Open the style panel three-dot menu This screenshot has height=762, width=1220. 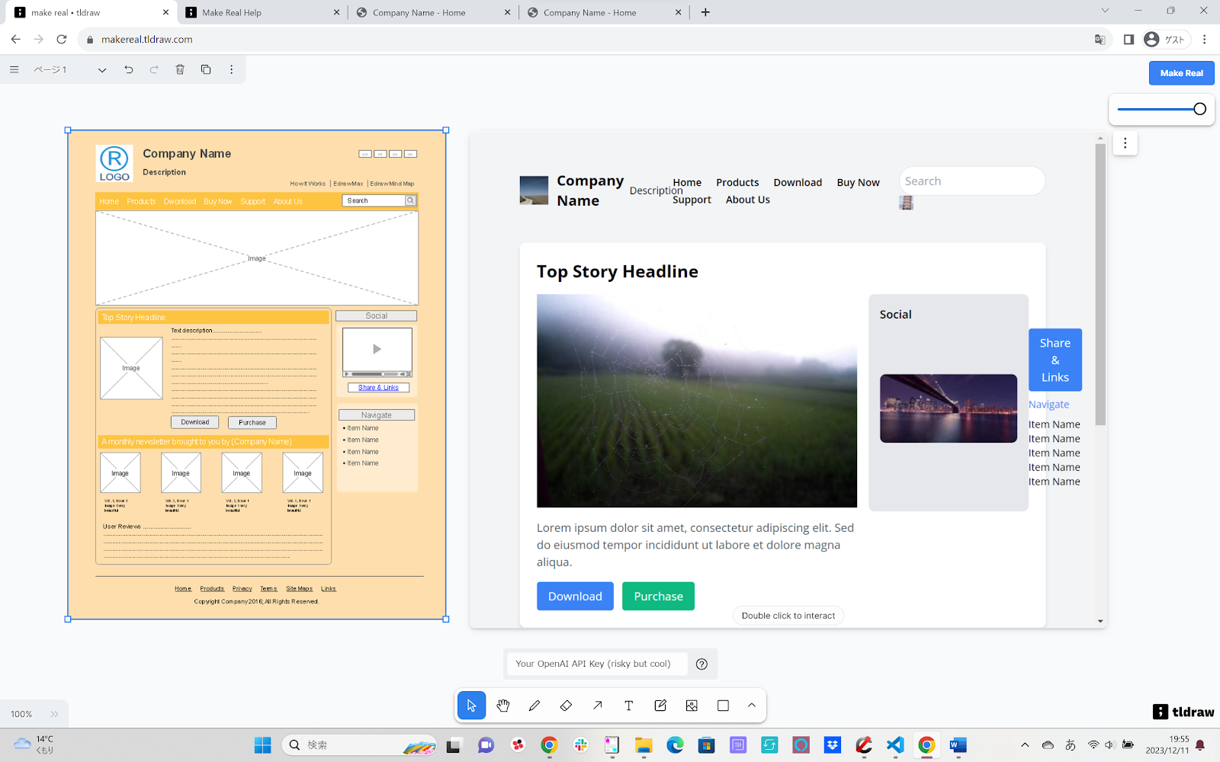[1125, 143]
